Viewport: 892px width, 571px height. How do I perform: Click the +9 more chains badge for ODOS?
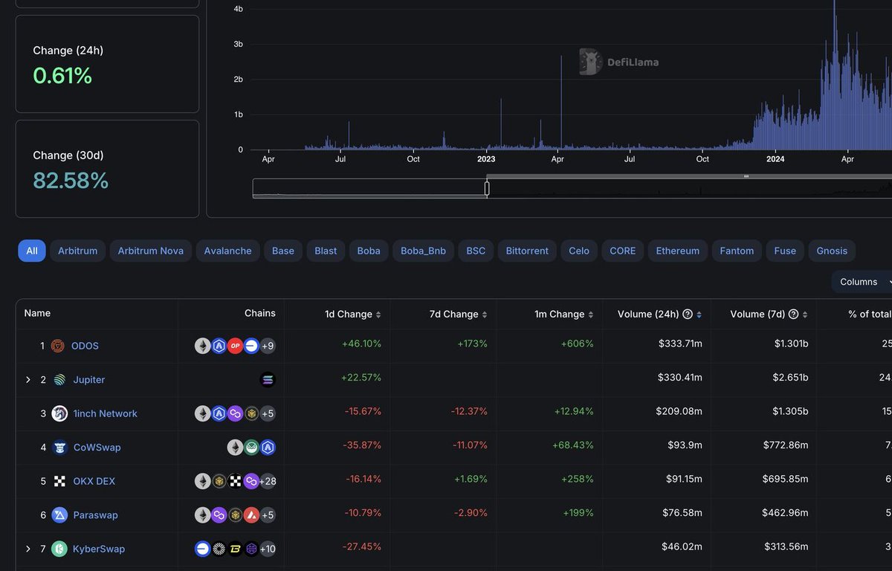click(268, 346)
